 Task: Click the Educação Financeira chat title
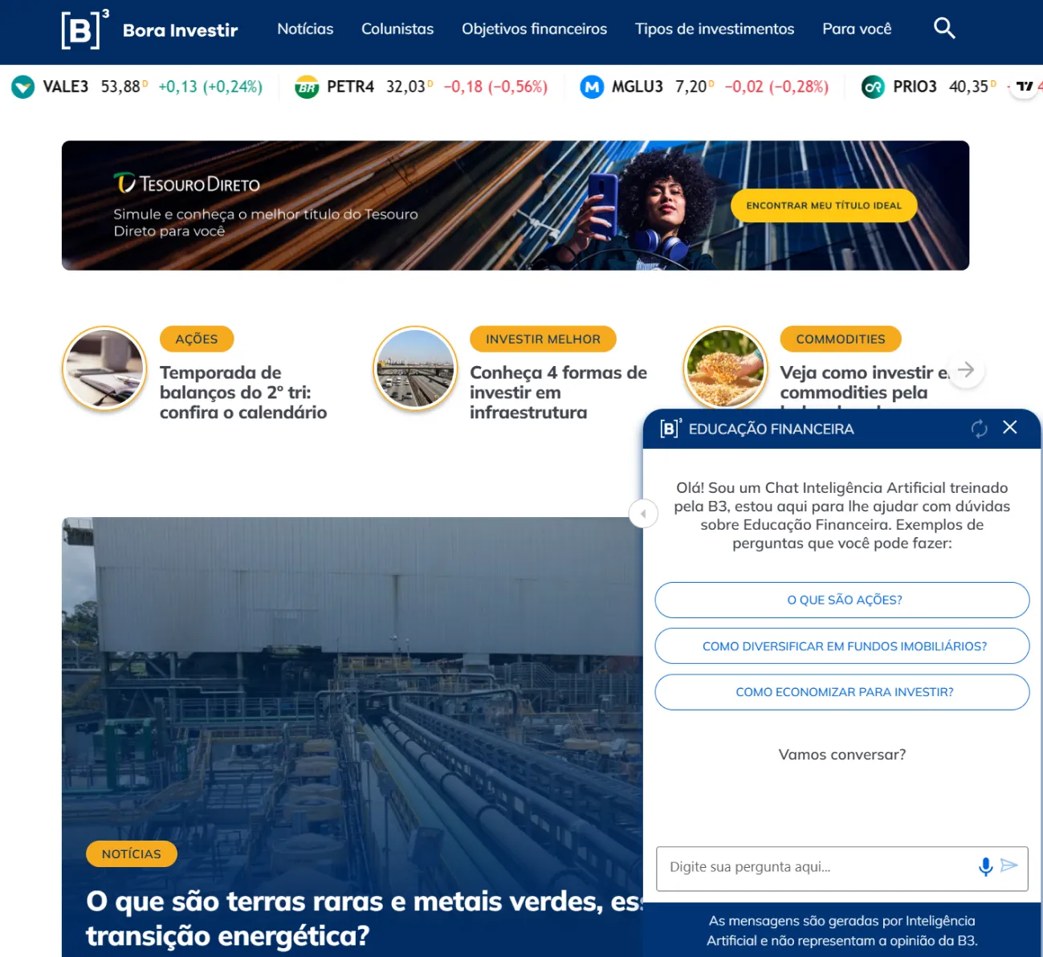[x=771, y=429]
